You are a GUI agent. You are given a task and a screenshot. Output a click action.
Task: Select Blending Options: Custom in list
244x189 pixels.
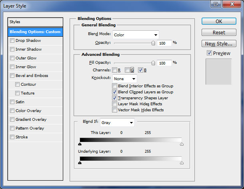click(x=36, y=32)
